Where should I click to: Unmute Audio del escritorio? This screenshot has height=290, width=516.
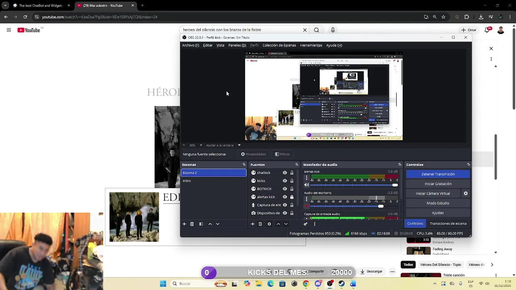tap(306, 206)
